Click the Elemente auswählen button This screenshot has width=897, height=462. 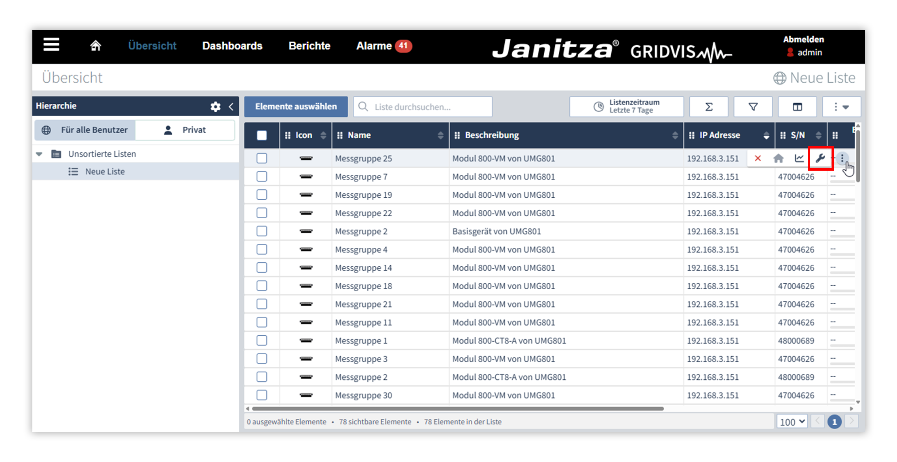296,107
